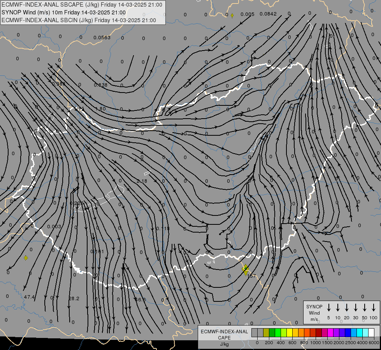The width and height of the screenshot is (381, 350).
Task: Click the dark green CAPE legend swatch
Action: coord(272,332)
